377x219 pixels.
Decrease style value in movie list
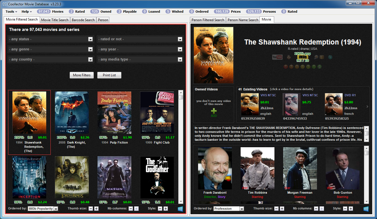(x=160, y=209)
